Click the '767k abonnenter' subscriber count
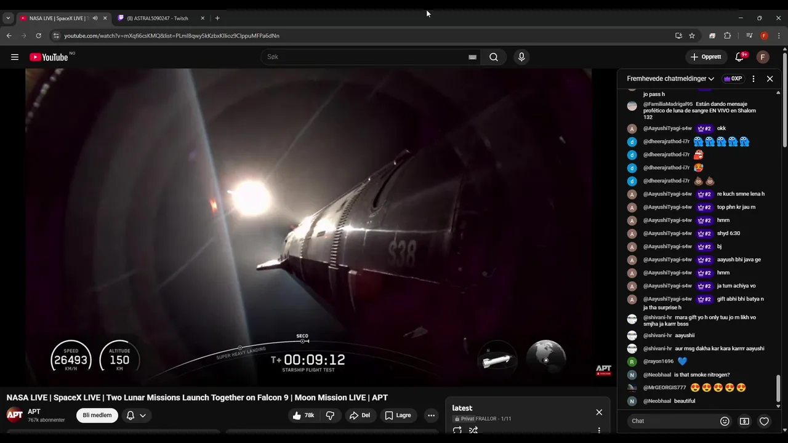788x443 pixels. 46,420
